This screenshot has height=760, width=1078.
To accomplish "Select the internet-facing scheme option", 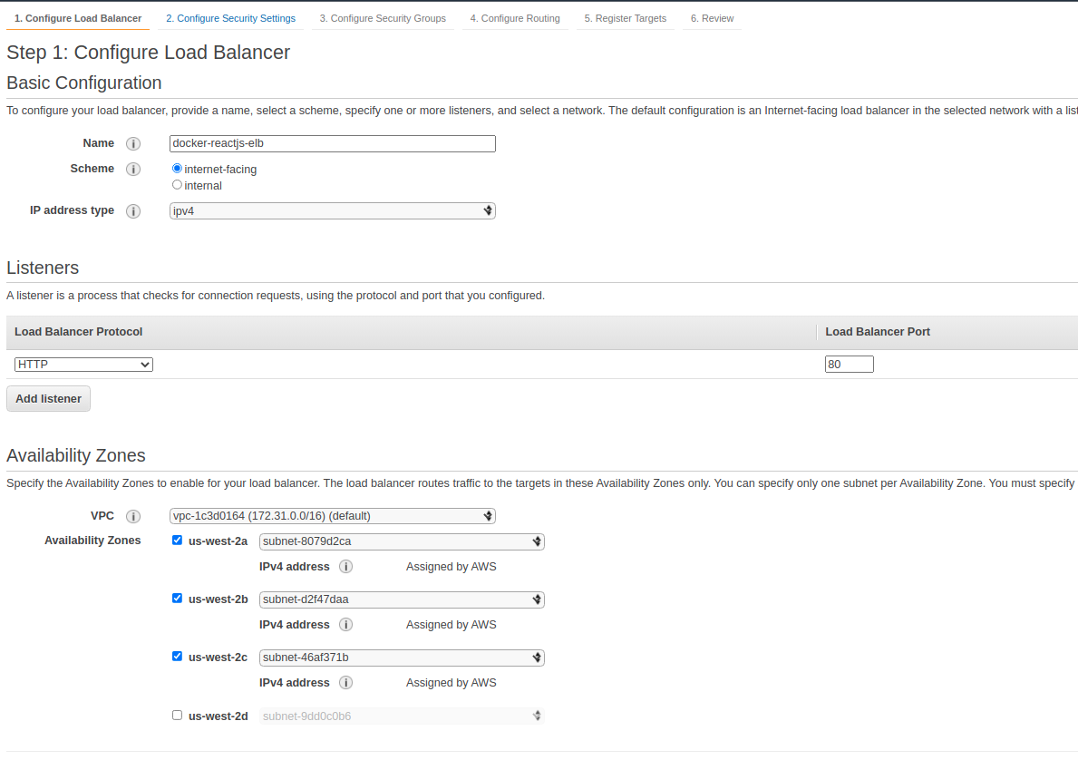I will [x=177, y=169].
